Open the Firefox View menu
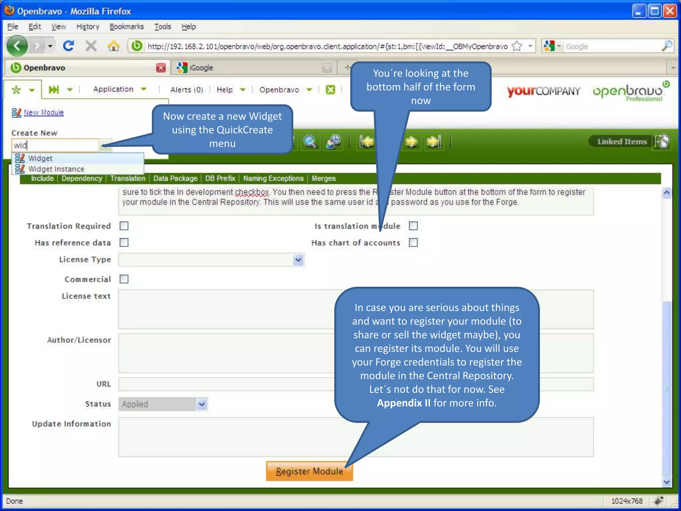 click(59, 27)
